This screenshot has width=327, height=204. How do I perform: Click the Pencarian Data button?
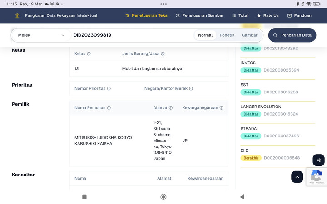click(292, 35)
